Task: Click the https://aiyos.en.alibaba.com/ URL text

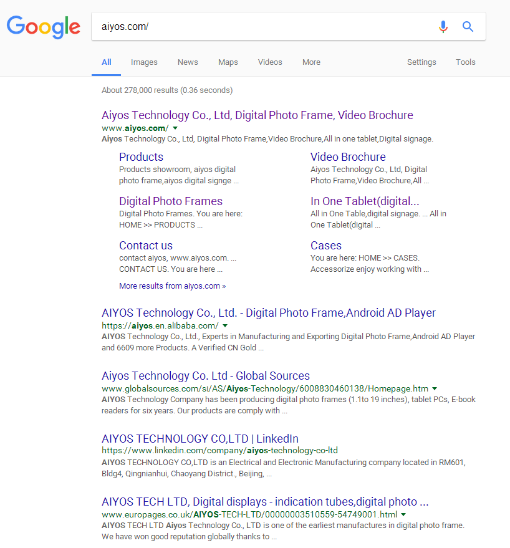Action: point(160,325)
